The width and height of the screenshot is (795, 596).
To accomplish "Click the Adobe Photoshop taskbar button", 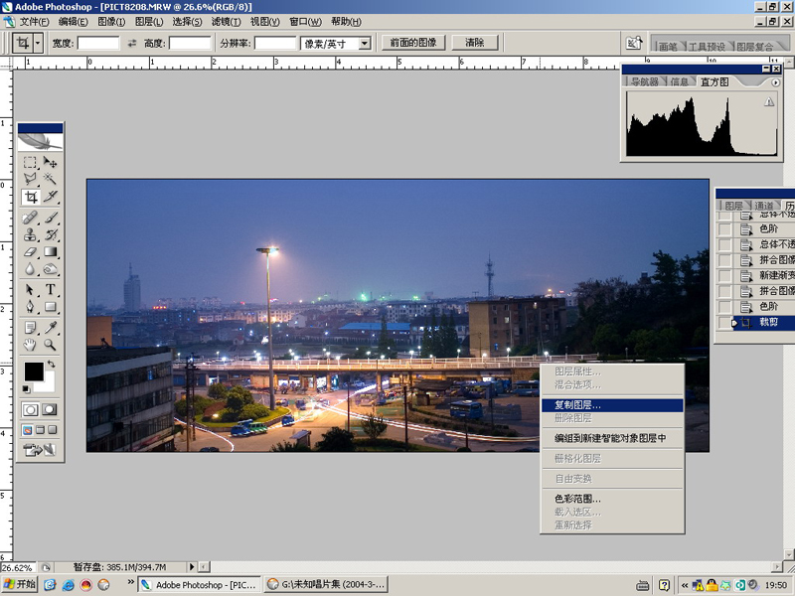I will [200, 585].
